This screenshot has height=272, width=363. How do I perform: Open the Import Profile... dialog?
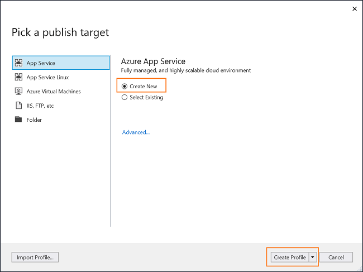(35, 257)
